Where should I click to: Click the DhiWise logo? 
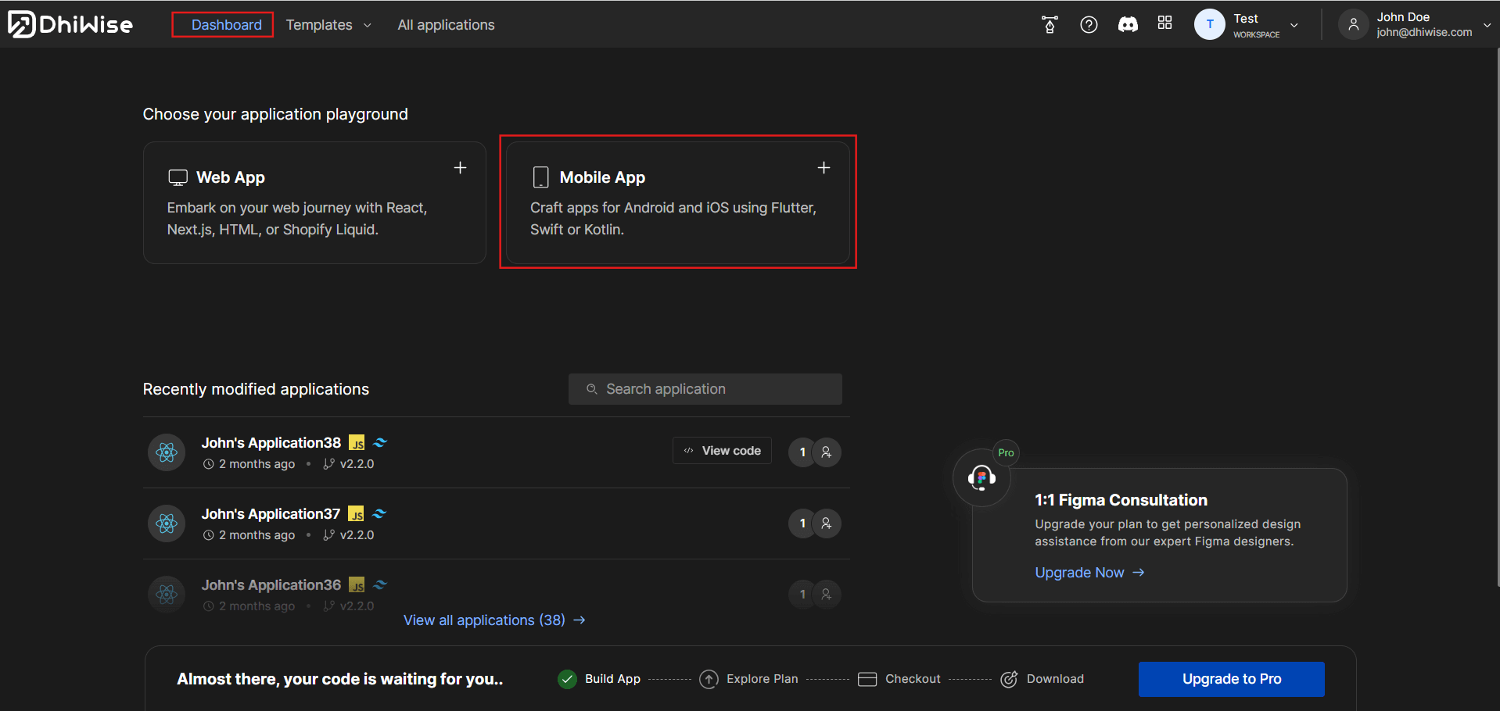pyautogui.click(x=70, y=24)
